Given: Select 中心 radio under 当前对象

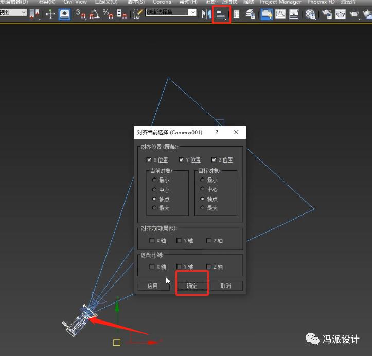Looking at the screenshot, I should (x=154, y=190).
